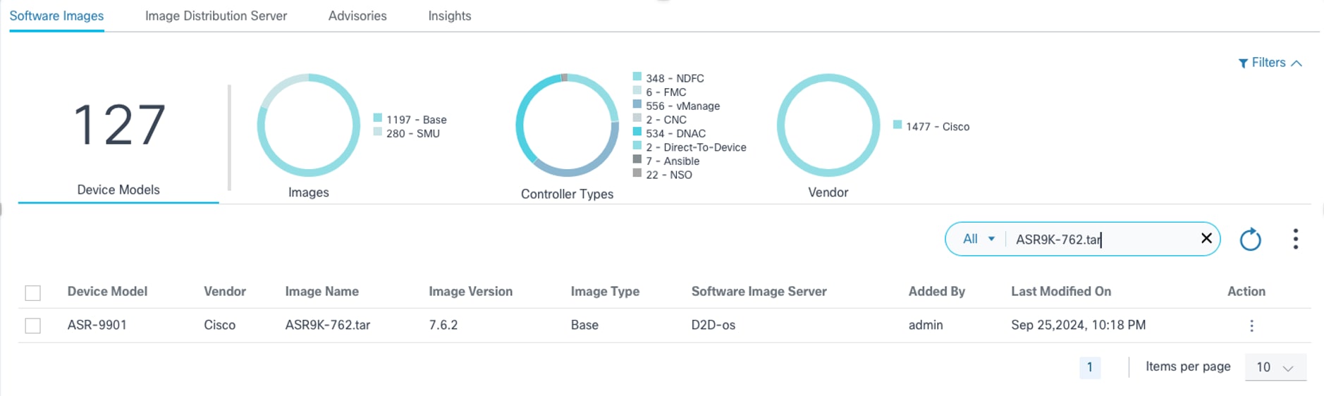Click the Filters funnel icon

click(1243, 63)
